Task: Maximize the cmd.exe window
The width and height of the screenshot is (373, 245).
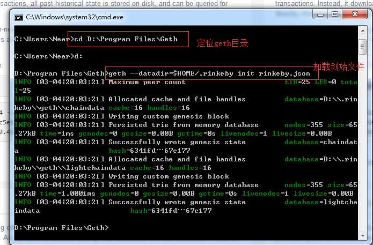Action: pyautogui.click(x=335, y=14)
